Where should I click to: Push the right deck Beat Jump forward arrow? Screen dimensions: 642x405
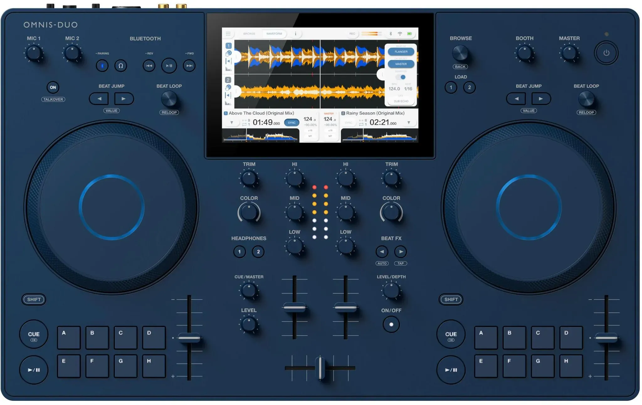coord(541,99)
